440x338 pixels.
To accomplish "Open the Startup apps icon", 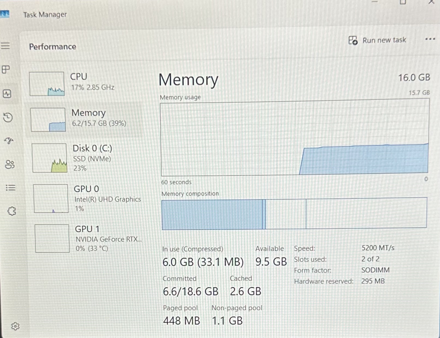I will click(x=9, y=141).
